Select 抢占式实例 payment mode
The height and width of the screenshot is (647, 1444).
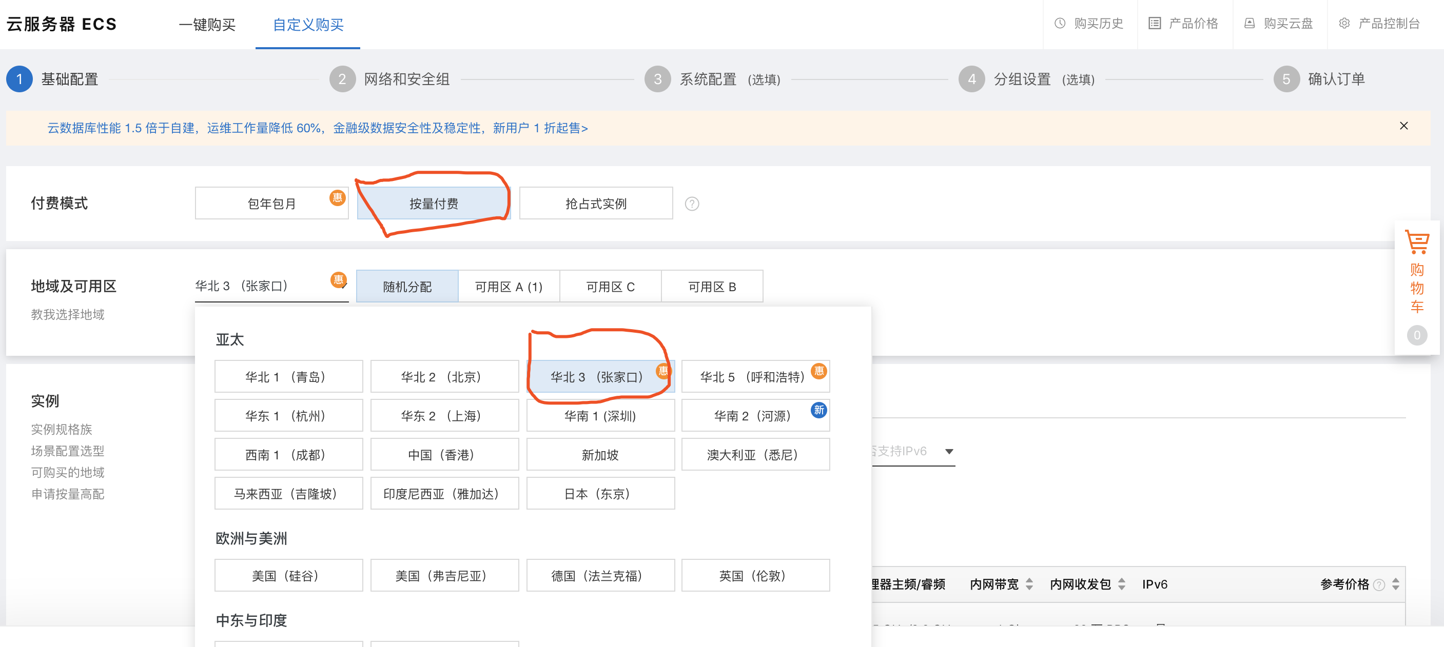[595, 204]
